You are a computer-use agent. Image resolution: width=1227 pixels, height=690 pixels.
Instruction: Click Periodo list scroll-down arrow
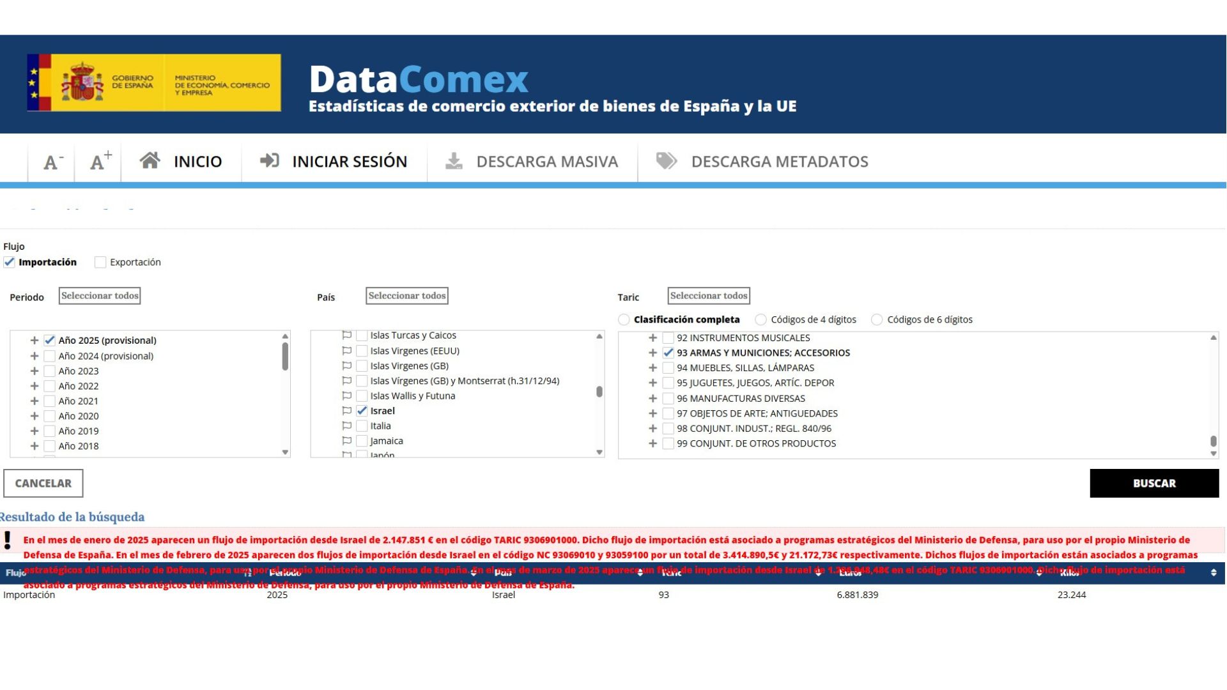[285, 452]
